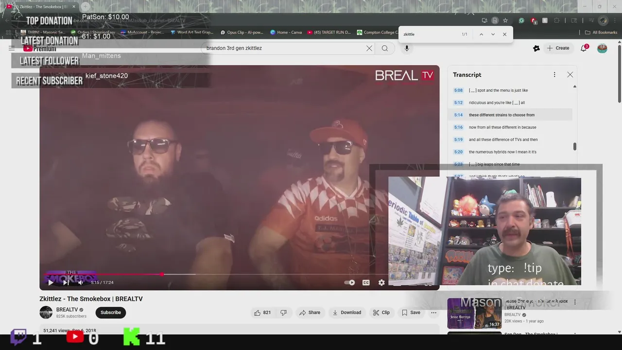Close the browser find bar

pos(504,35)
